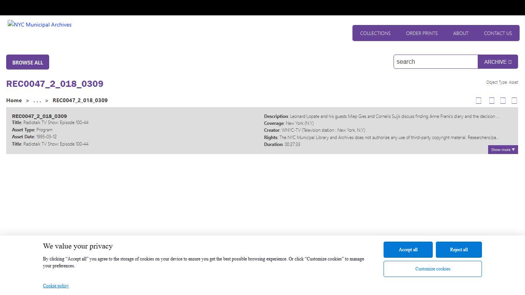
Task: Open the Cookie policy link
Action: pos(56,286)
